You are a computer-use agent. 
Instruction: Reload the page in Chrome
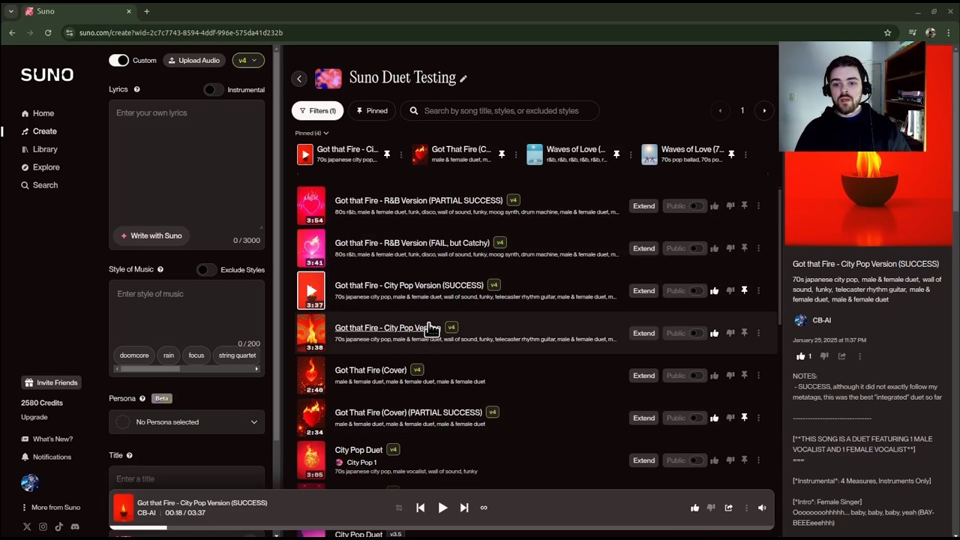click(48, 33)
